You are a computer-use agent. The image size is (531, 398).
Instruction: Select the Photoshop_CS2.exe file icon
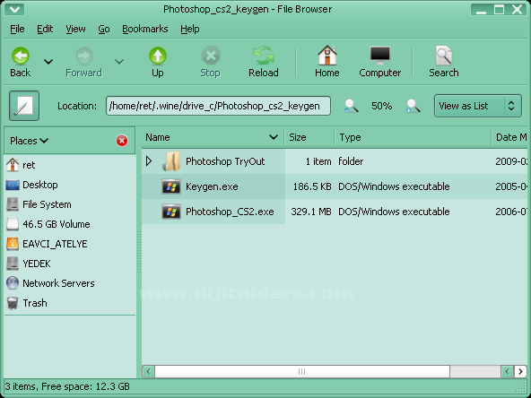point(171,212)
